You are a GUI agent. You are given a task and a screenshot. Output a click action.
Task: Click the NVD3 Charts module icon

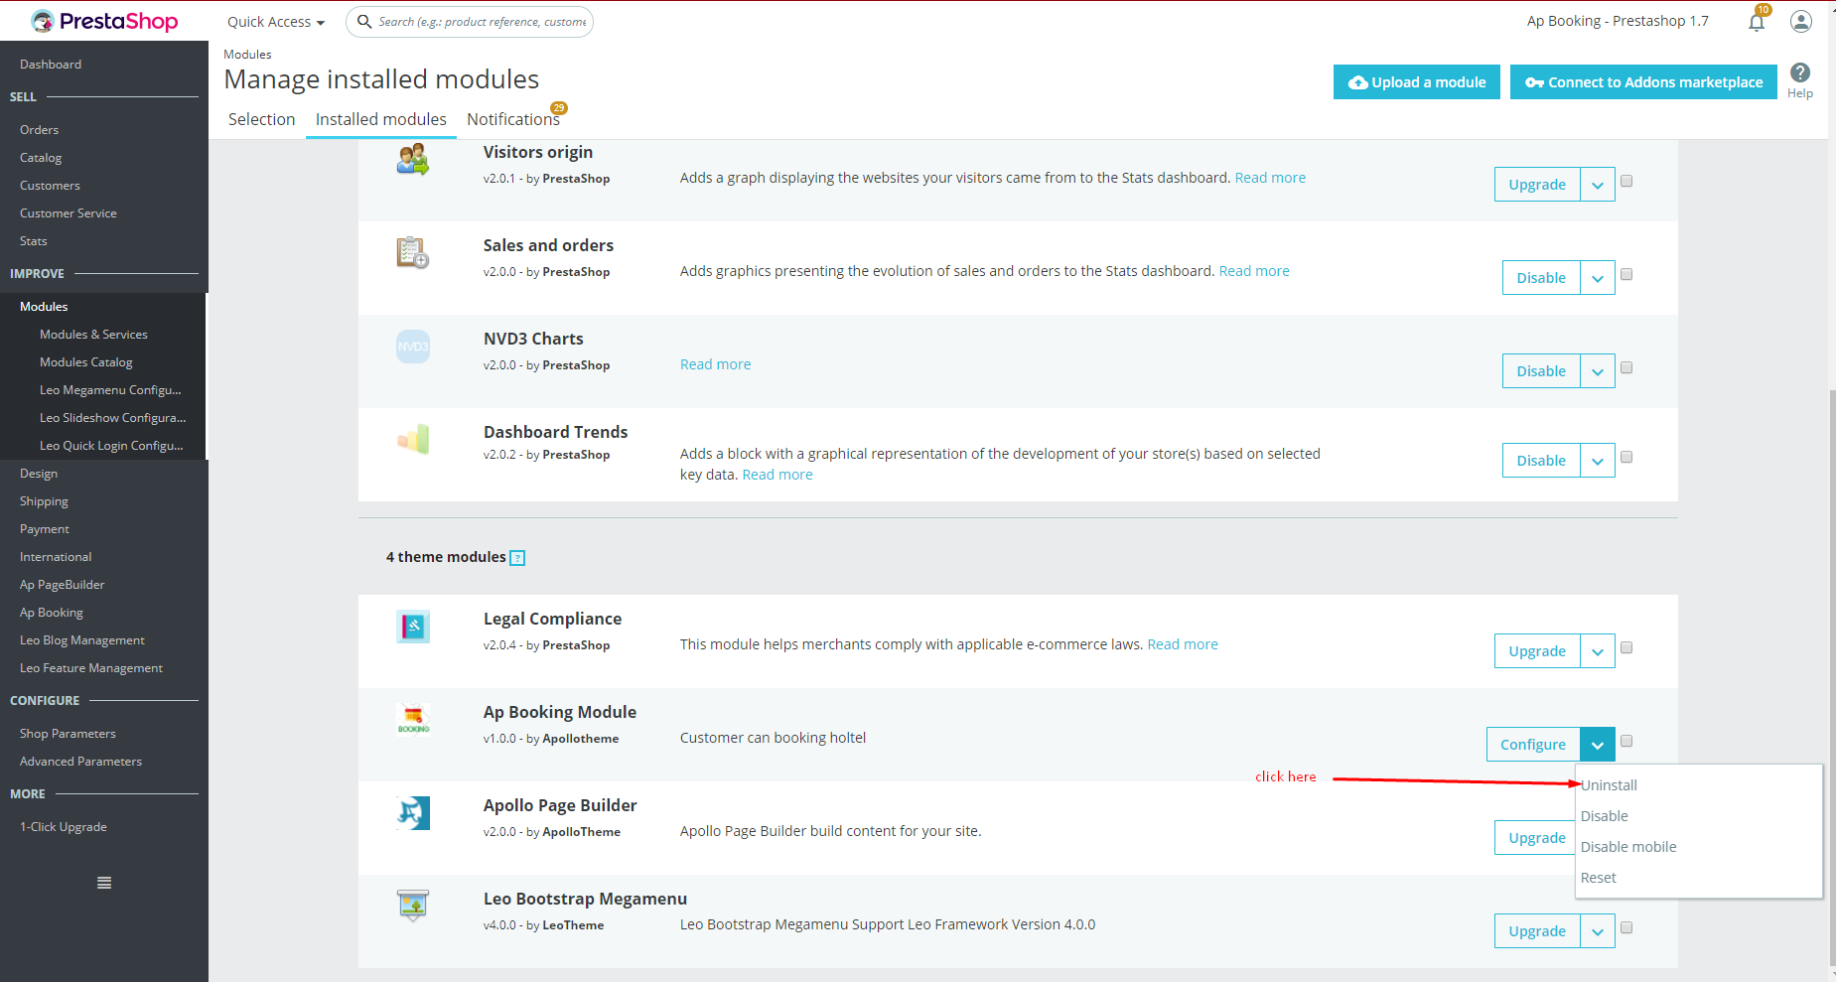coord(413,347)
